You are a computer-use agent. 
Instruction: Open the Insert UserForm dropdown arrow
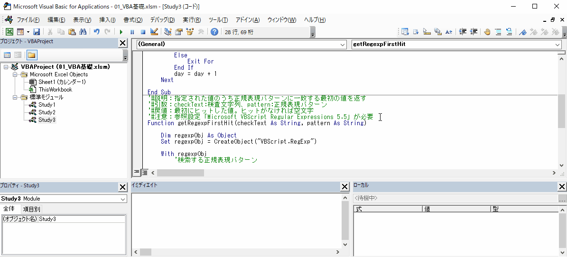(28, 32)
